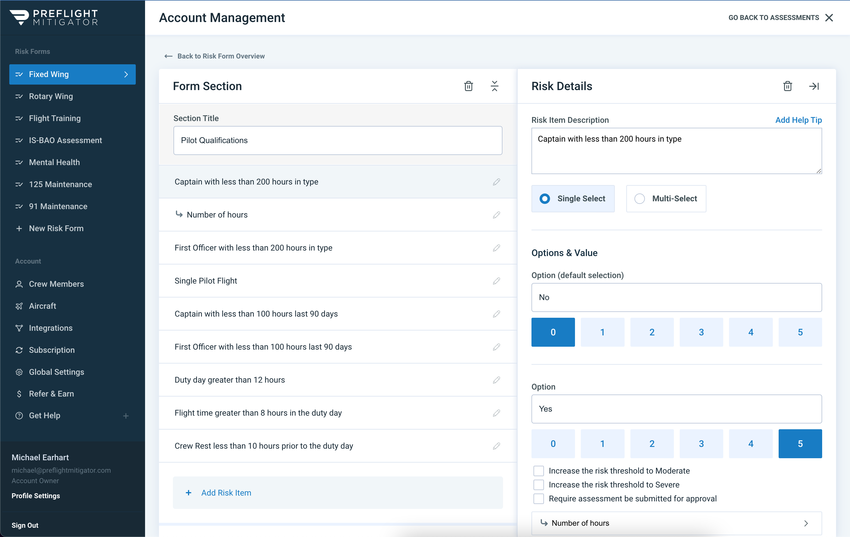Screen dimensions: 850x537
Task: Go to Crew Members in sidebar
Action: point(56,284)
